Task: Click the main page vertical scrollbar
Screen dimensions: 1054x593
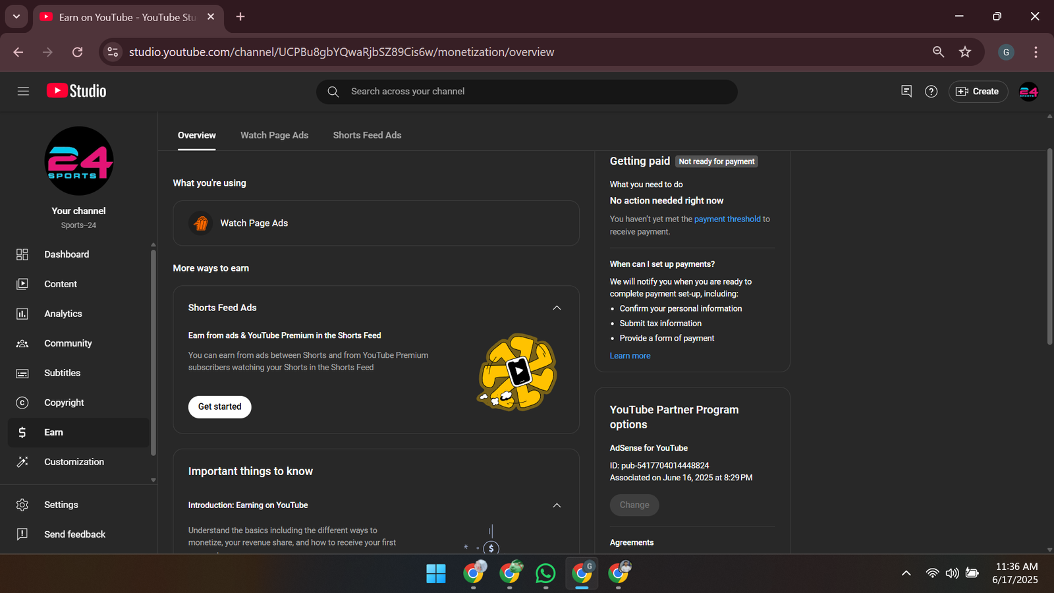Action: 1049,247
